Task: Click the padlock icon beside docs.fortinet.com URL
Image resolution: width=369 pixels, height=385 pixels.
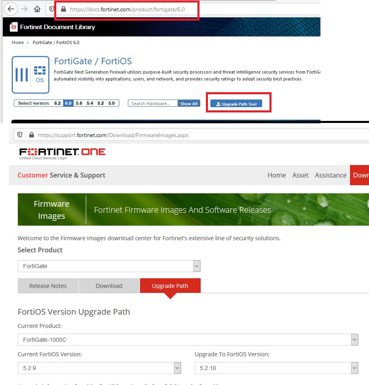Action: click(64, 9)
